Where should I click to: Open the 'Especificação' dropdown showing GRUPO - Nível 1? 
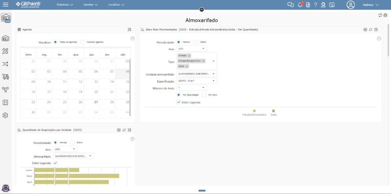(x=197, y=81)
